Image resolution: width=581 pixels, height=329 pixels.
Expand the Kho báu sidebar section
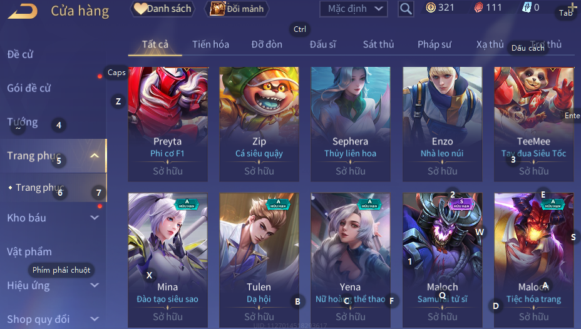point(95,218)
